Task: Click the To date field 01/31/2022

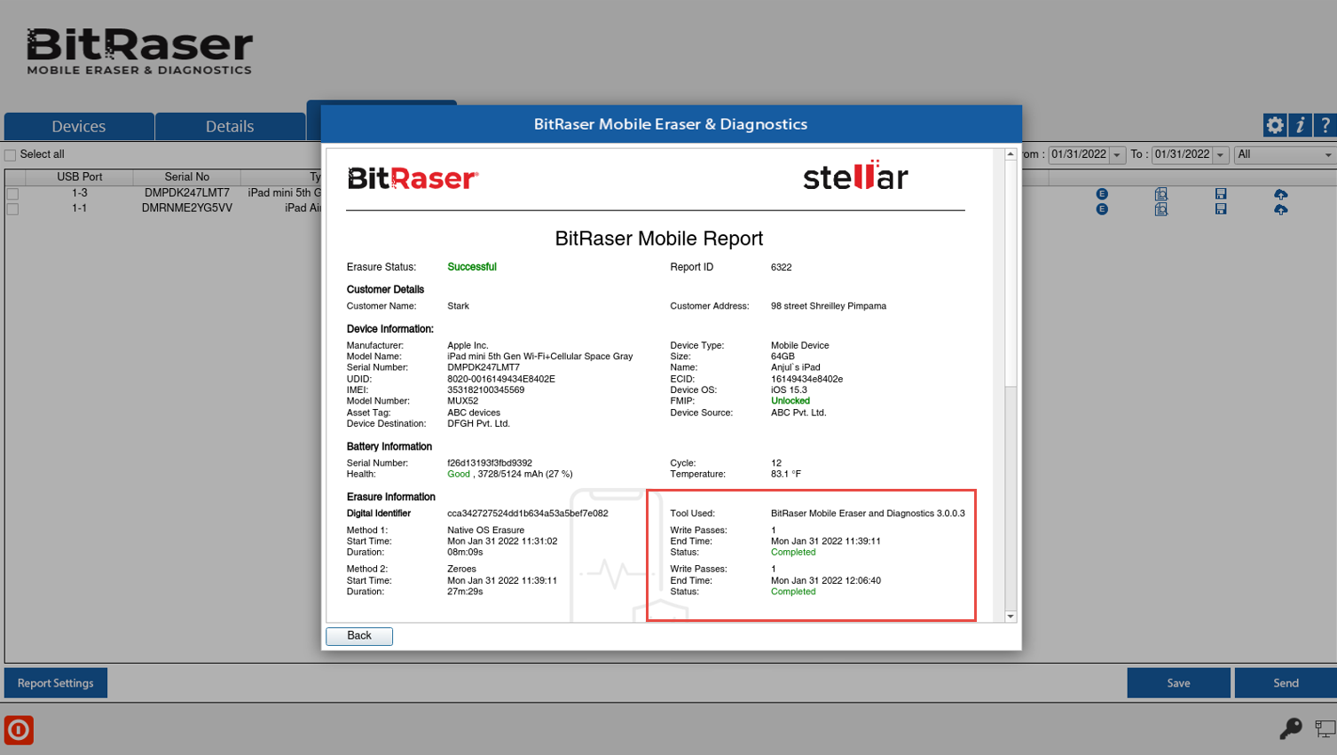Action: point(1183,154)
